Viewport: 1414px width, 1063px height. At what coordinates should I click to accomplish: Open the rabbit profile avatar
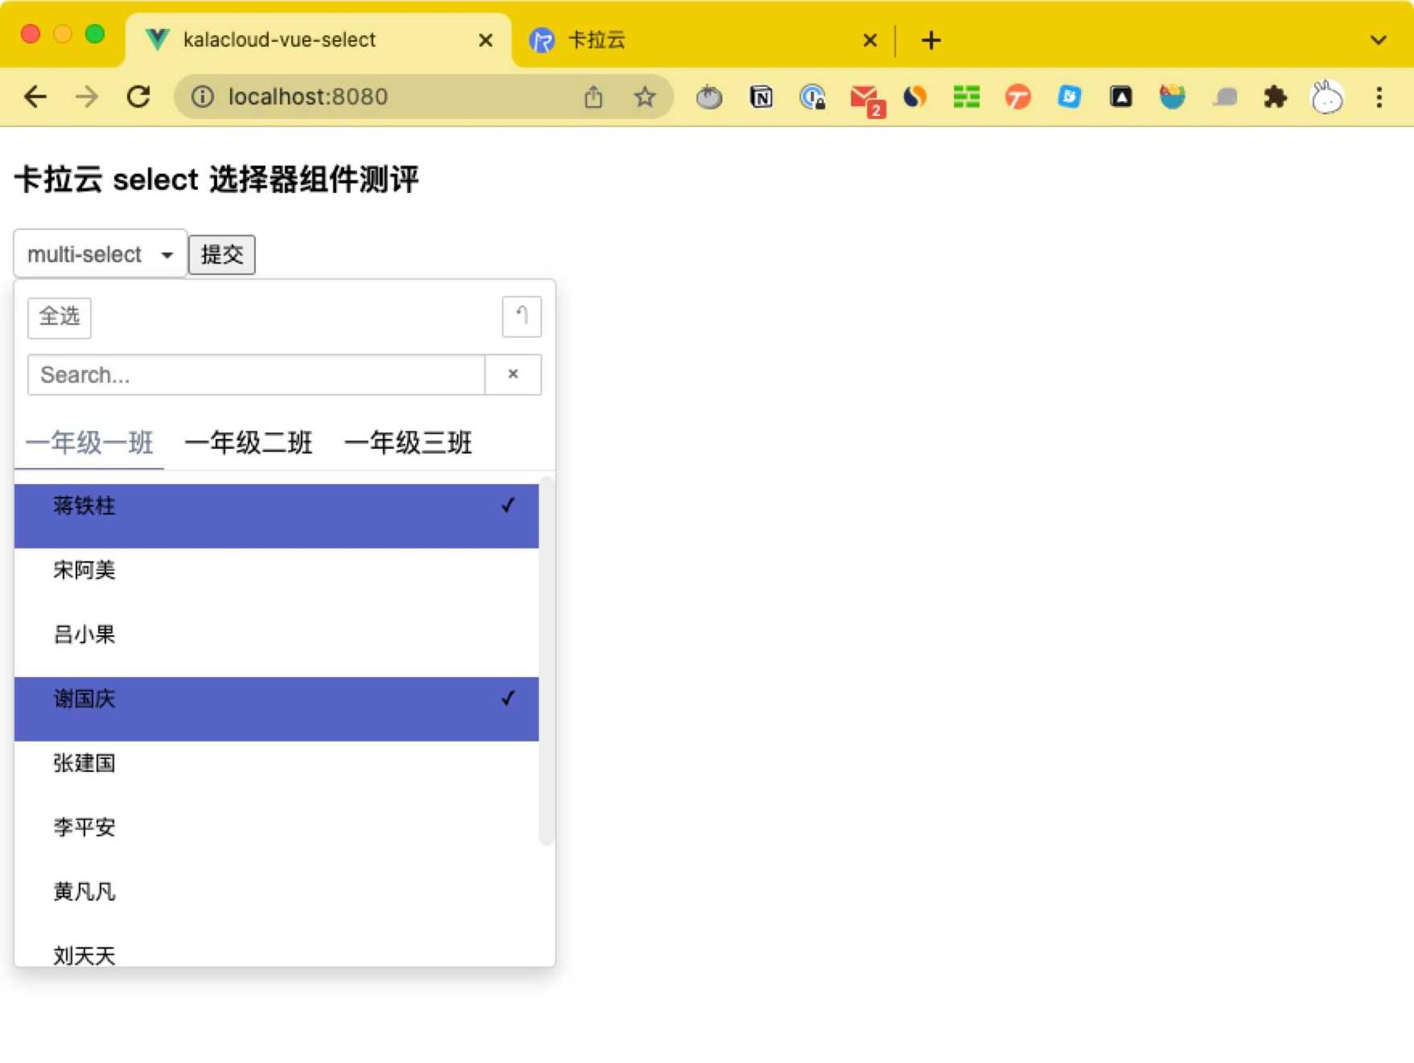1327,97
